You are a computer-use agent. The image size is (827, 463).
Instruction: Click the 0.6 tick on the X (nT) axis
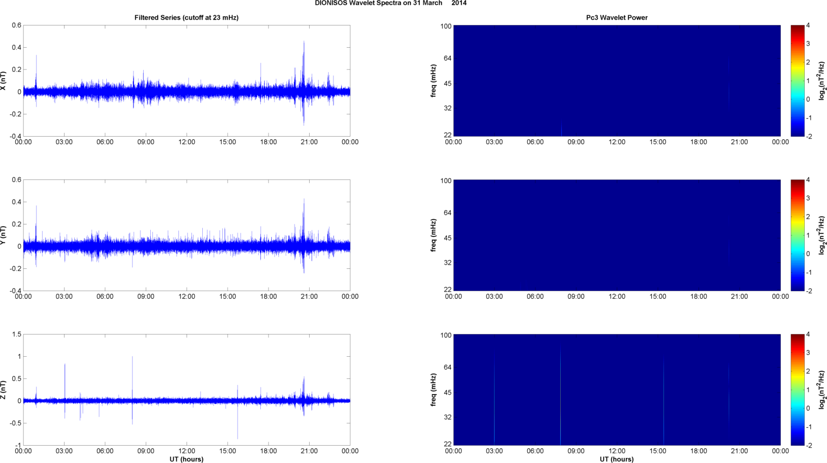16,25
